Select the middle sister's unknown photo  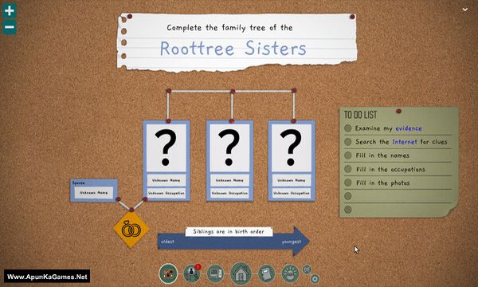point(229,148)
